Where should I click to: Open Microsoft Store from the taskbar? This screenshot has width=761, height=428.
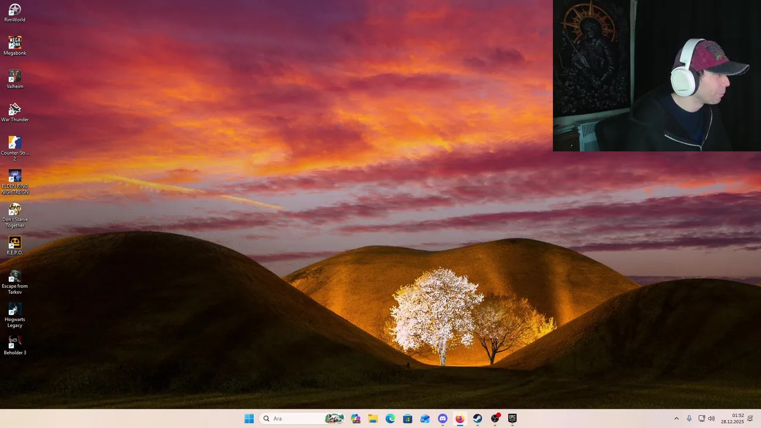pos(407,418)
